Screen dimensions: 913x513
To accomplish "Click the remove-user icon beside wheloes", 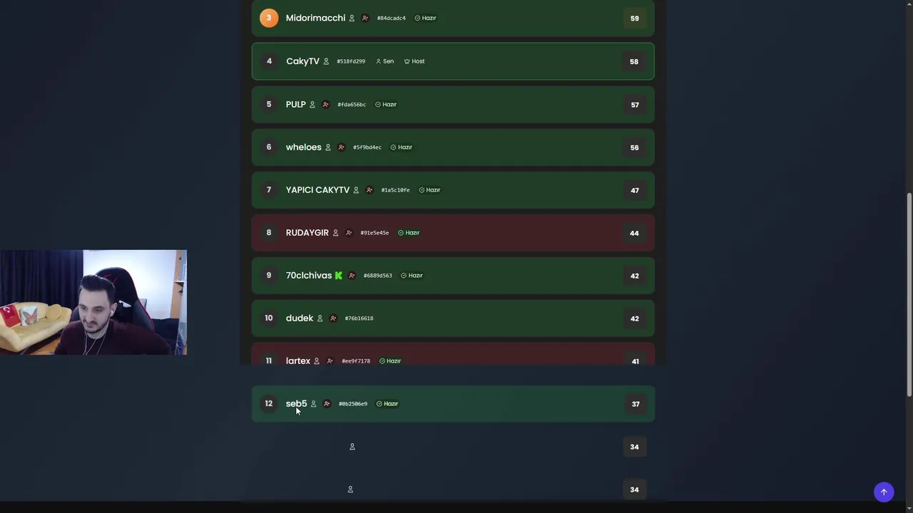I will (x=341, y=147).
